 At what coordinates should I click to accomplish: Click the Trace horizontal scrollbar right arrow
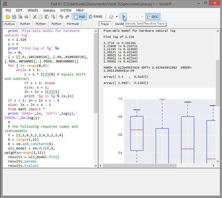213,166
